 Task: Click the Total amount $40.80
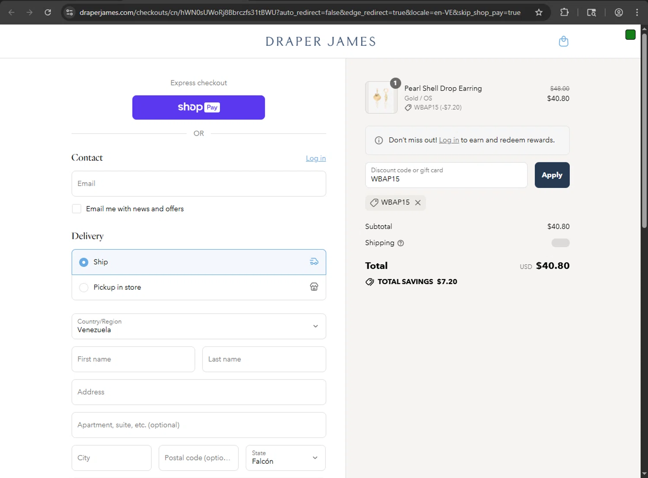(x=553, y=266)
